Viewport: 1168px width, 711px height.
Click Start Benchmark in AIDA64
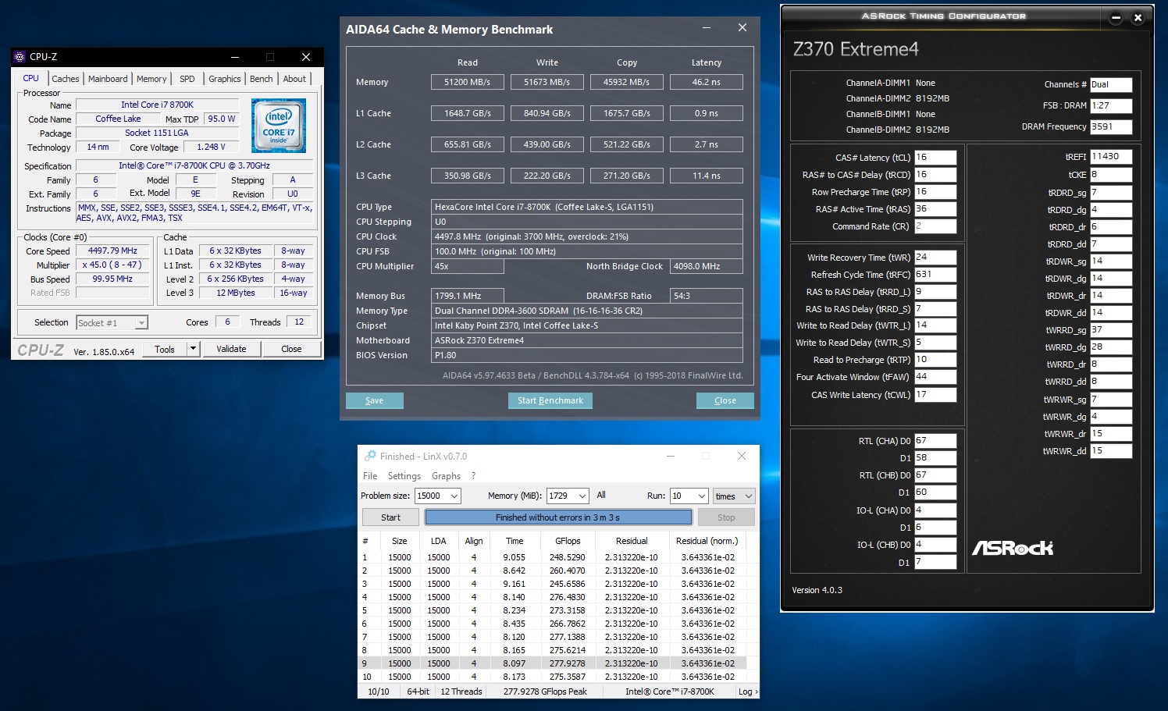pyautogui.click(x=550, y=400)
